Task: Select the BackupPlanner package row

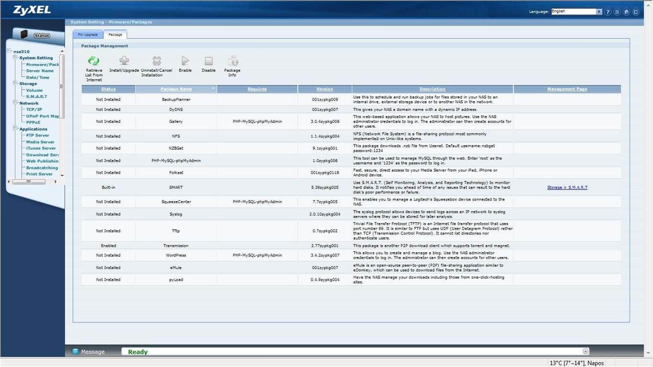Action: (351, 100)
